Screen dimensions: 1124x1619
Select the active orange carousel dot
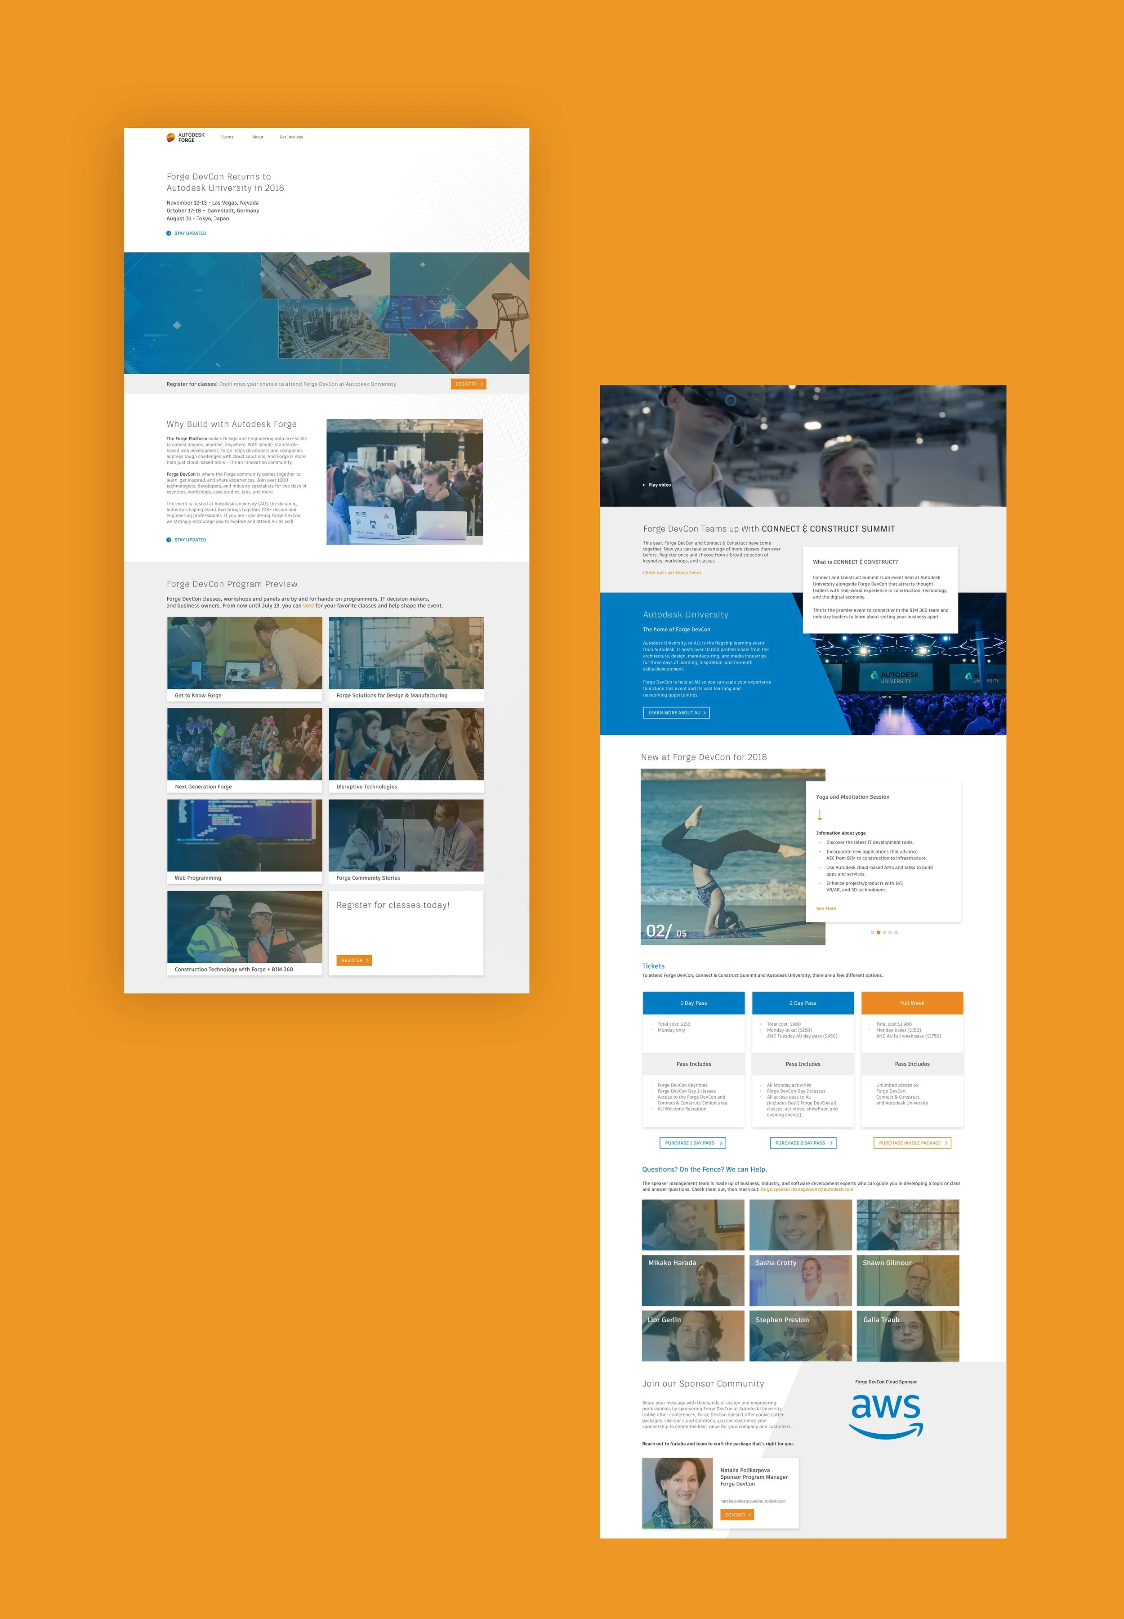878,933
